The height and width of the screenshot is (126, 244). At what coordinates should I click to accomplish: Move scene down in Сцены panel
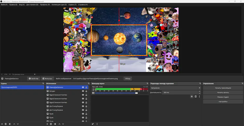[x=18, y=124]
